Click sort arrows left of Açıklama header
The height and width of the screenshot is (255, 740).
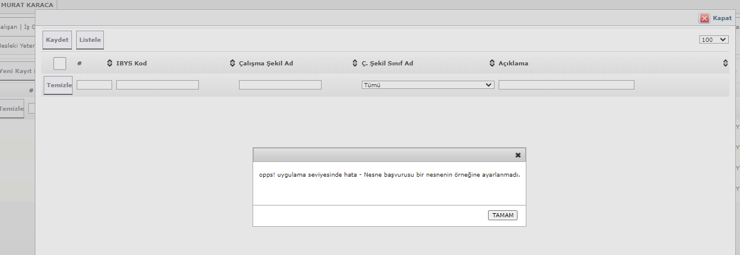(492, 63)
